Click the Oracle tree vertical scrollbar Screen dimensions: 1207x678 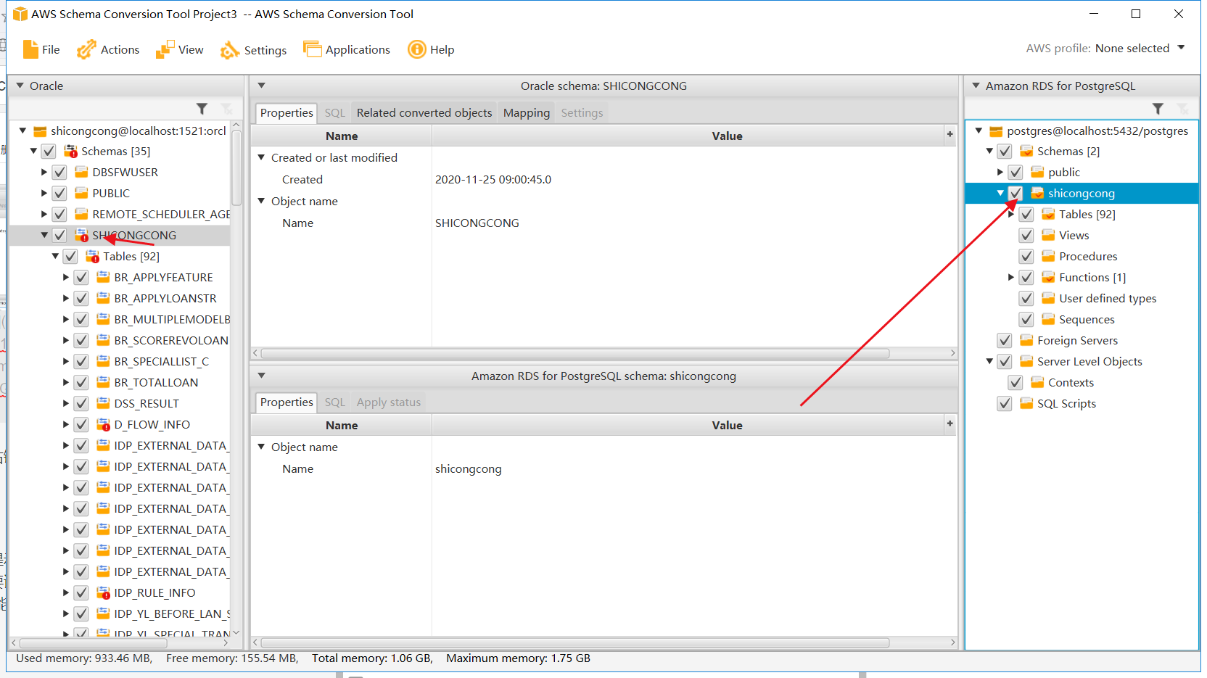236,168
